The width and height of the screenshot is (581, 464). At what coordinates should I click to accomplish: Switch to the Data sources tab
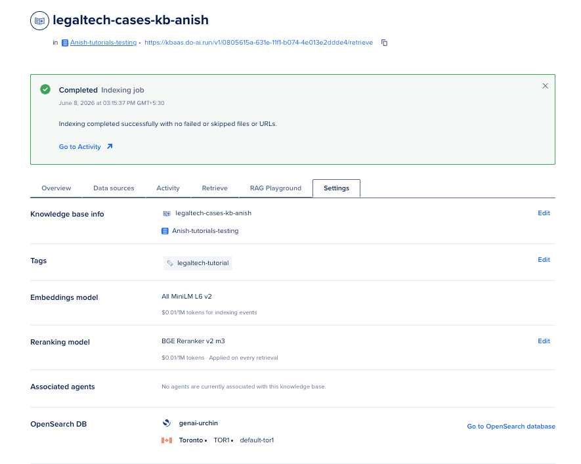coord(114,188)
